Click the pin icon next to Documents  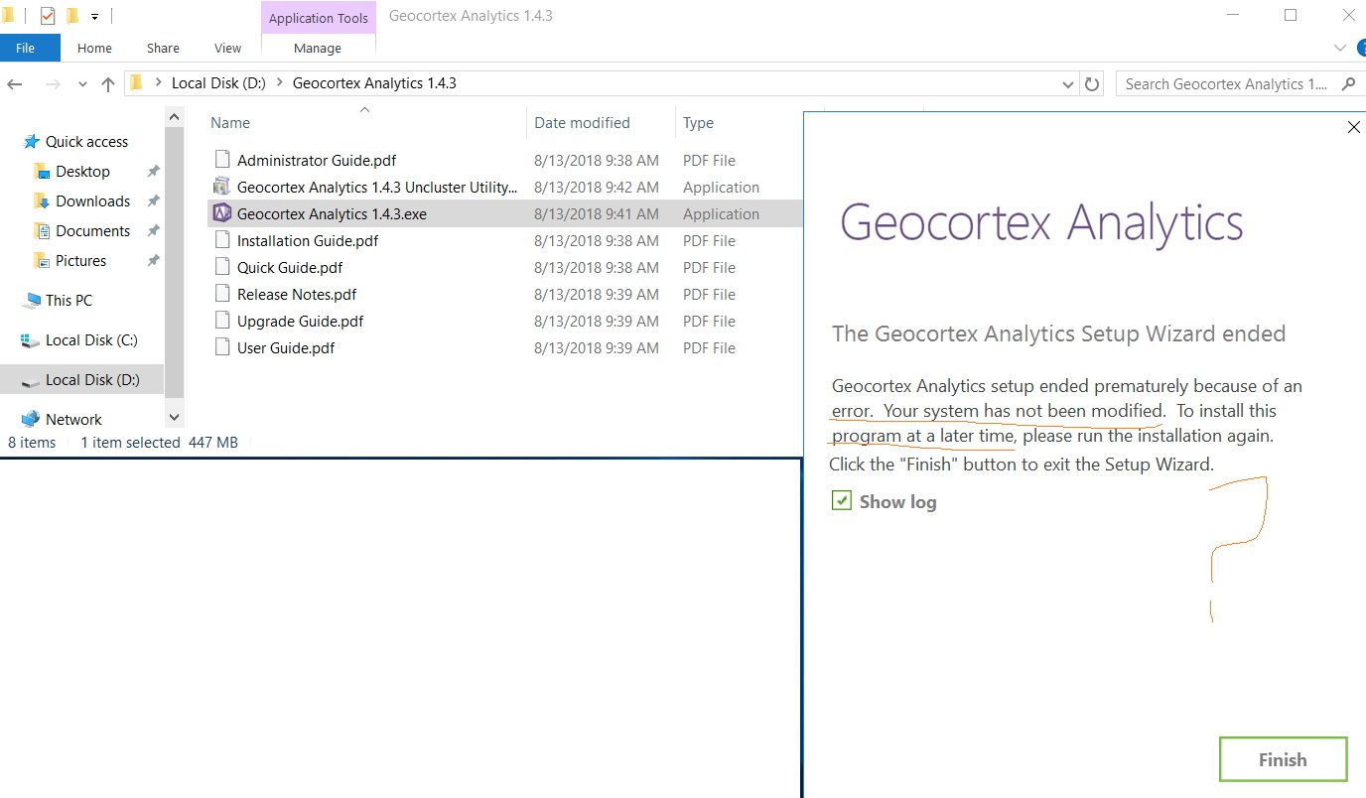pos(153,230)
